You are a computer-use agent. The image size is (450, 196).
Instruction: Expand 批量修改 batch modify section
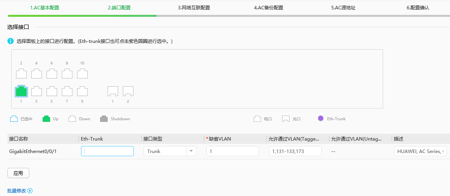click(x=20, y=191)
